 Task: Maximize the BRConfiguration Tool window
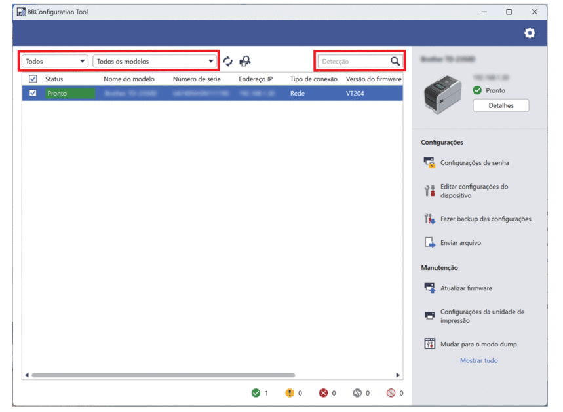click(509, 12)
